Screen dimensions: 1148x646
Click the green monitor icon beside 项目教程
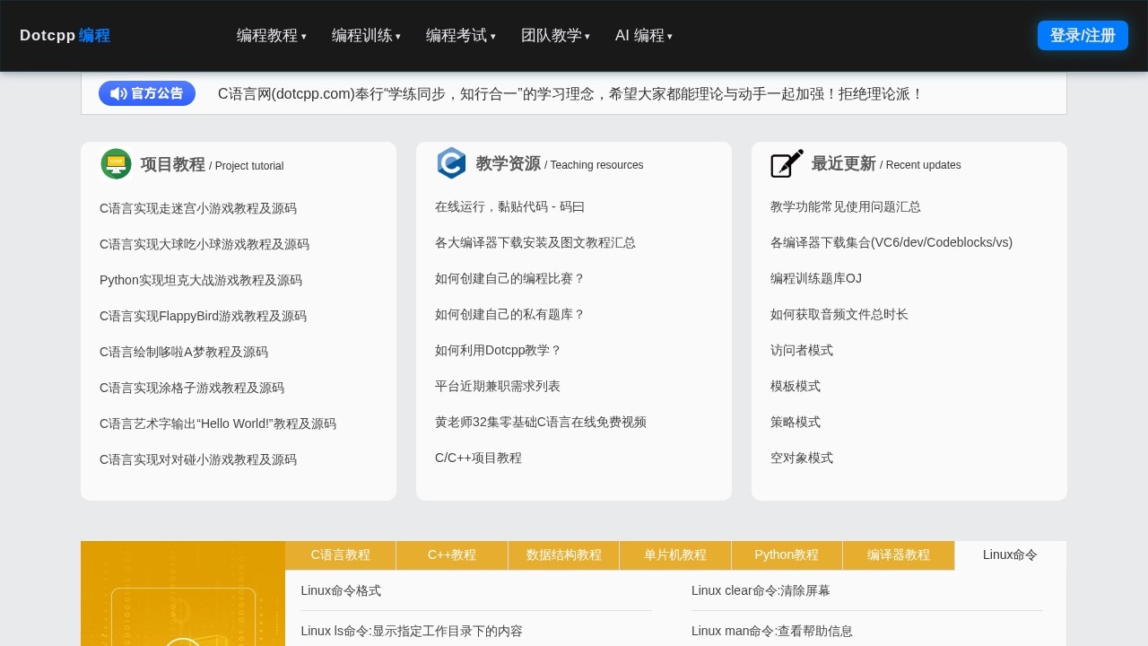[x=116, y=163]
